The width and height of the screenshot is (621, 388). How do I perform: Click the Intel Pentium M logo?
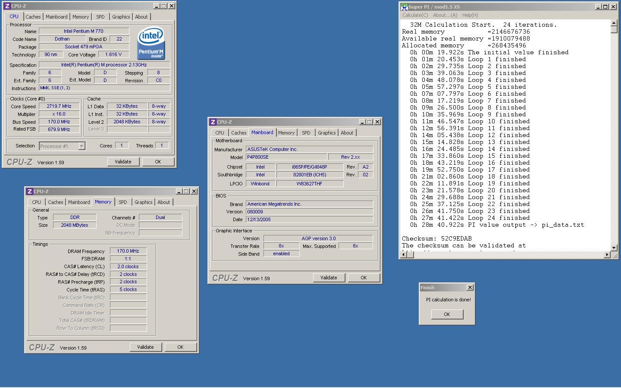(x=151, y=44)
